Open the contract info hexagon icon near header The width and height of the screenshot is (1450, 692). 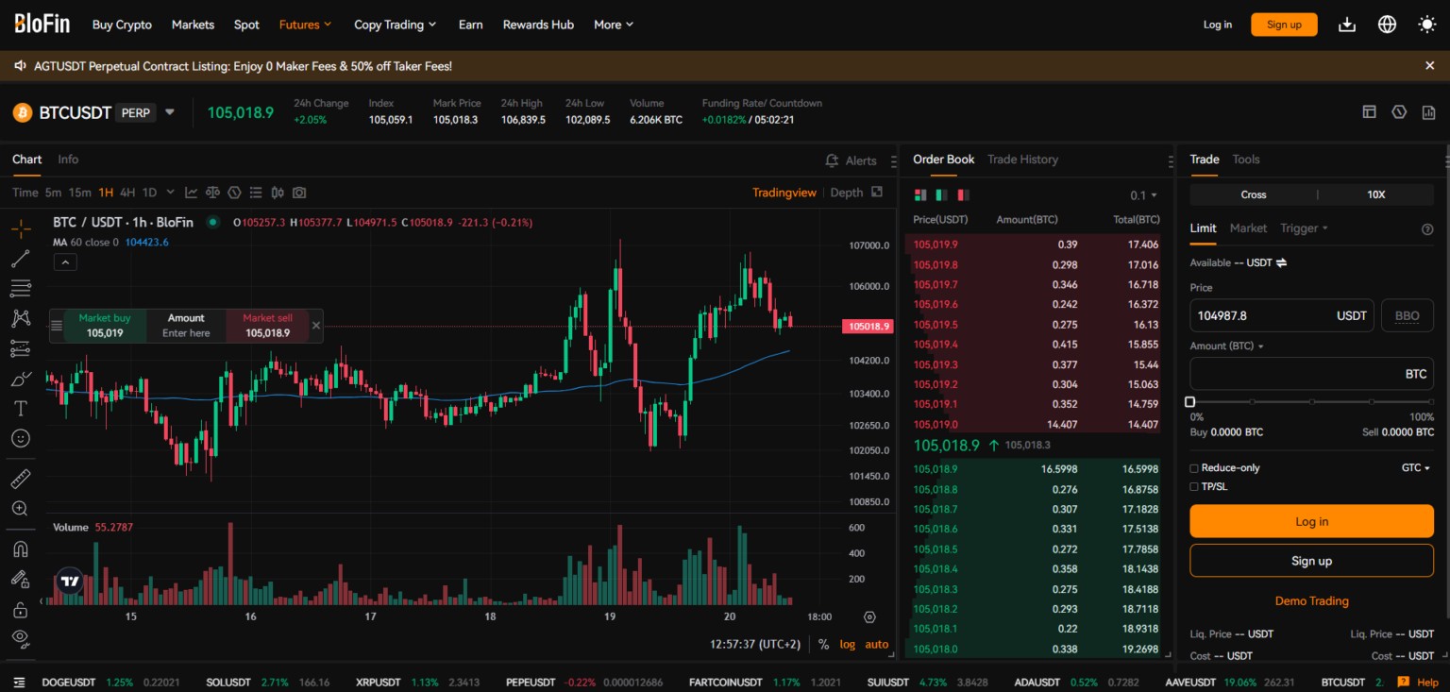point(1399,111)
